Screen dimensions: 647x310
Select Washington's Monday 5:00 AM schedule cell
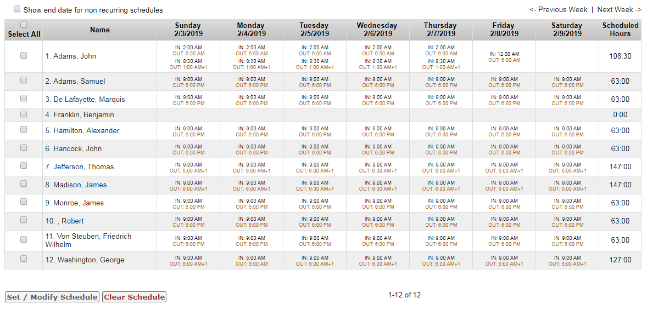click(252, 261)
